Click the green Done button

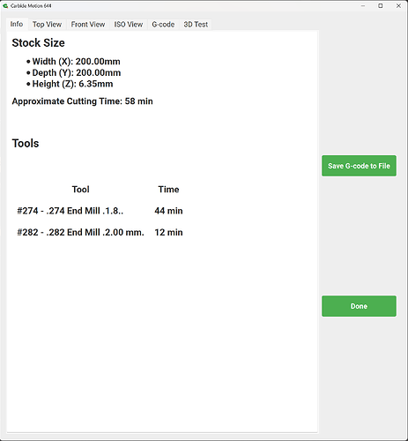coord(359,306)
